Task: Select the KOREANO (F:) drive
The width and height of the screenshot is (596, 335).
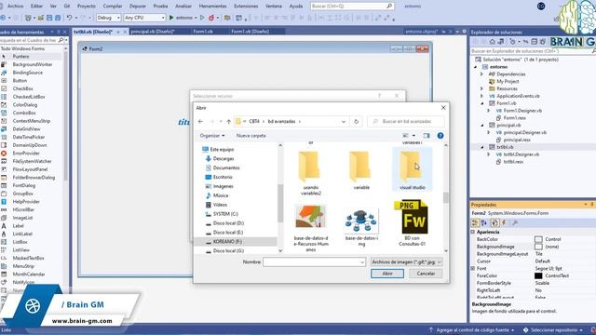Action: 227,242
